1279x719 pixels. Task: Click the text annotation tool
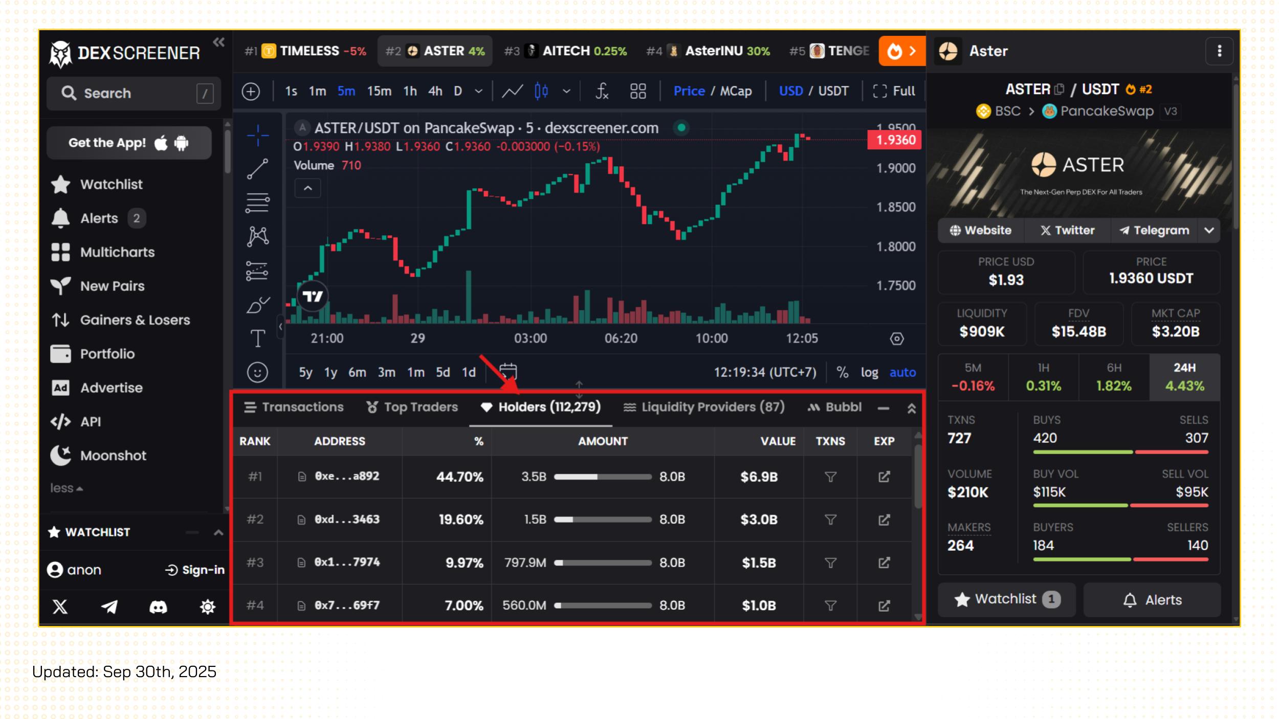[257, 338]
